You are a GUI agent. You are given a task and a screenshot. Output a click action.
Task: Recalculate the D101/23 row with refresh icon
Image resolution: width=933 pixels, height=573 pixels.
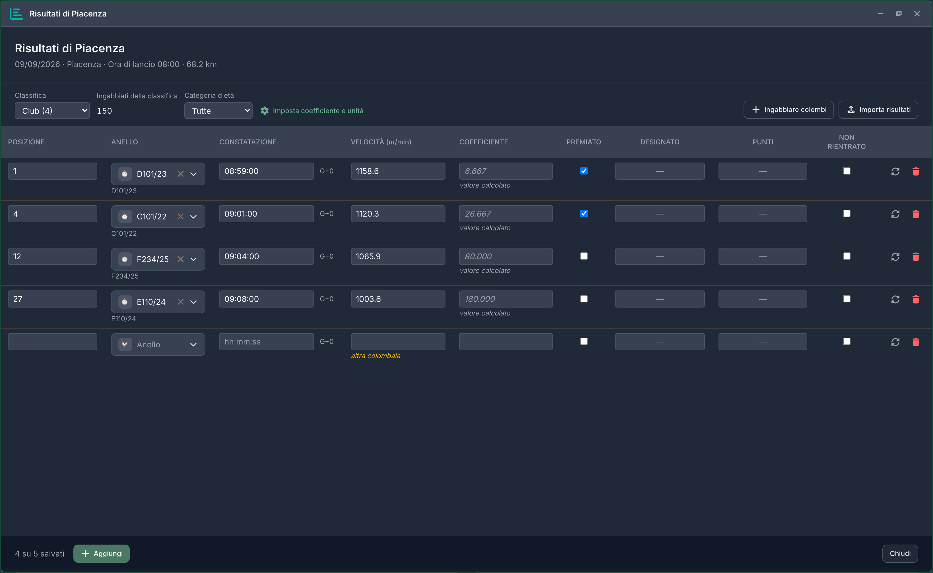tap(895, 171)
